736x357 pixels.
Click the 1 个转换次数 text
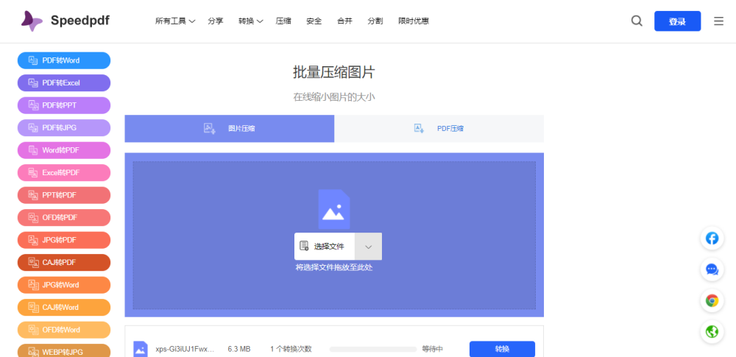(291, 349)
